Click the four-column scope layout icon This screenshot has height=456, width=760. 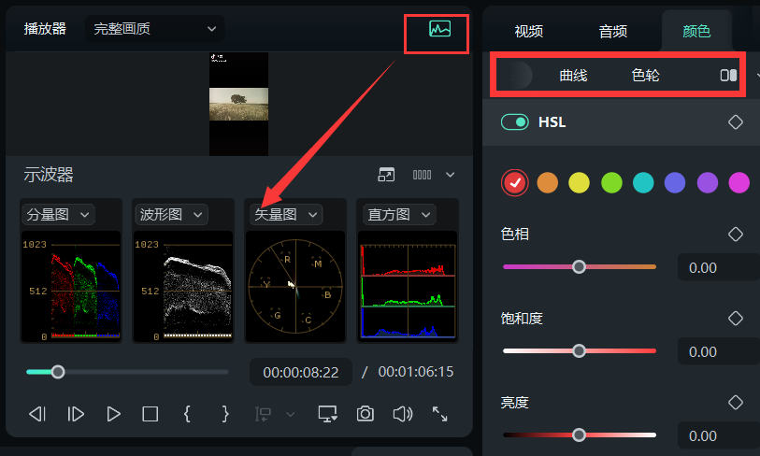point(422,175)
